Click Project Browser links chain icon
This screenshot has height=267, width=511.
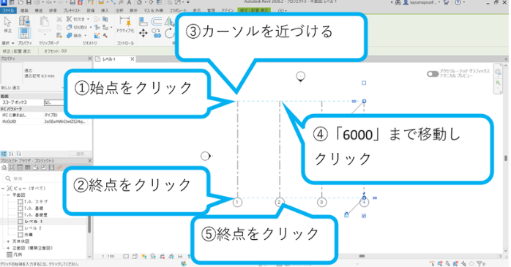[59, 168]
